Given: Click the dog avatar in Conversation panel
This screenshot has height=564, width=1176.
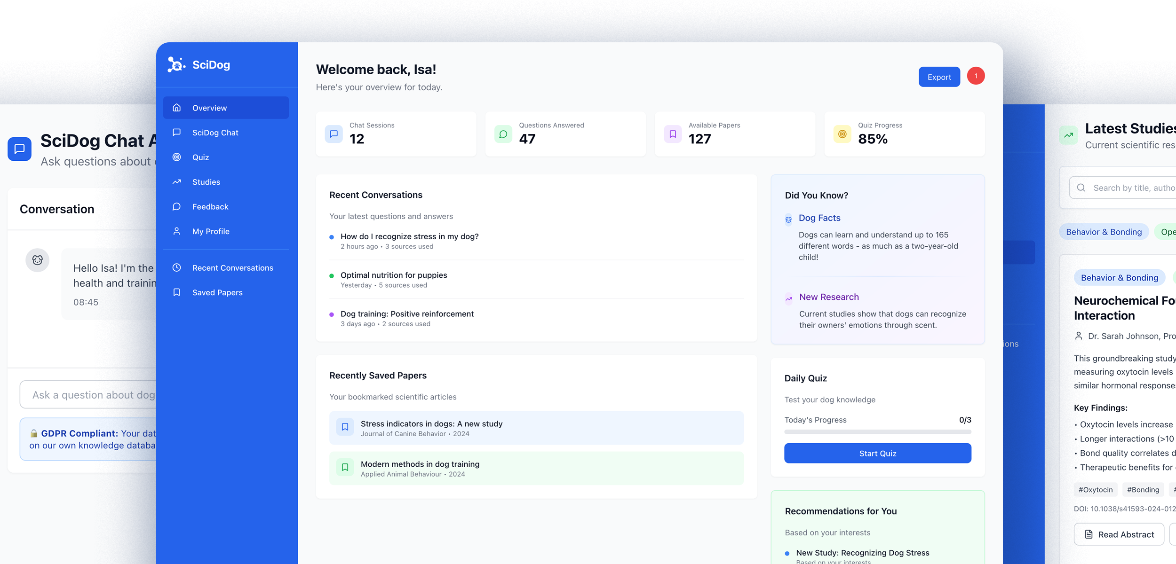Looking at the screenshot, I should coord(37,260).
